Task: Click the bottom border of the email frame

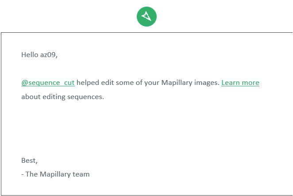Action: pos(146,195)
